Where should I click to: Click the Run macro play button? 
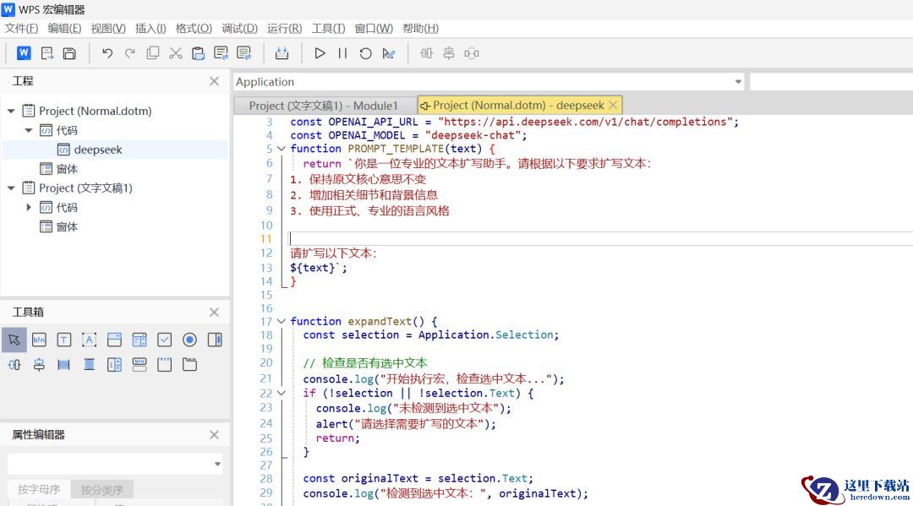pos(320,53)
